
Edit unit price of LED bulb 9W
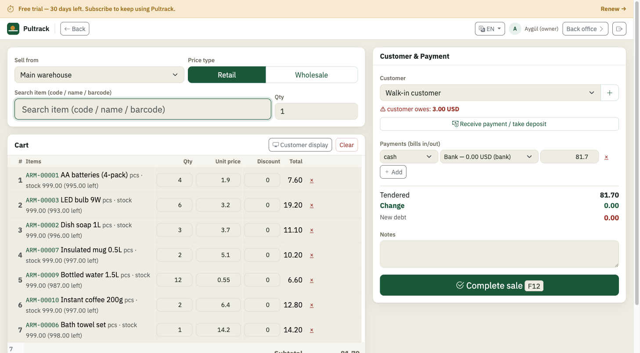218,205
